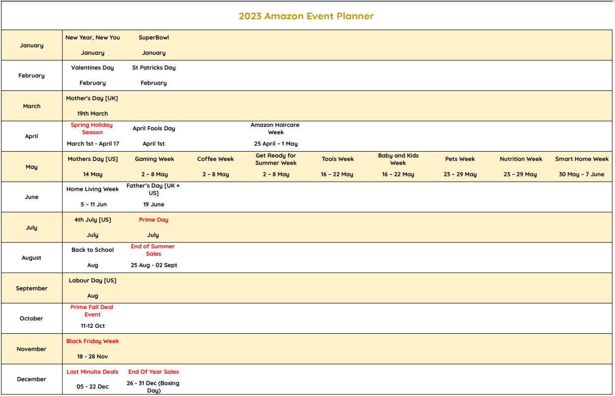Click the "April Fools Day" event
Screen dimensions: 615x396
point(154,128)
